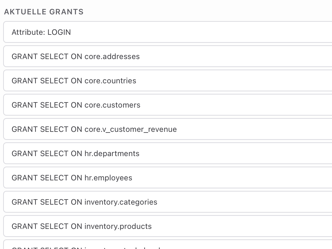The image size is (332, 249).
Task: Click the table name text core.addresses
Action: pos(112,57)
